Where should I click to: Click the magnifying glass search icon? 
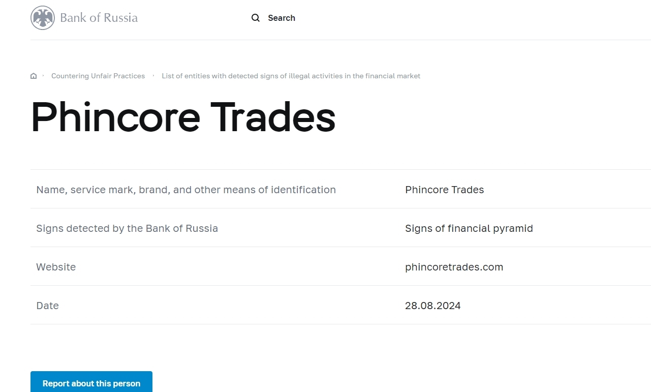pos(256,18)
